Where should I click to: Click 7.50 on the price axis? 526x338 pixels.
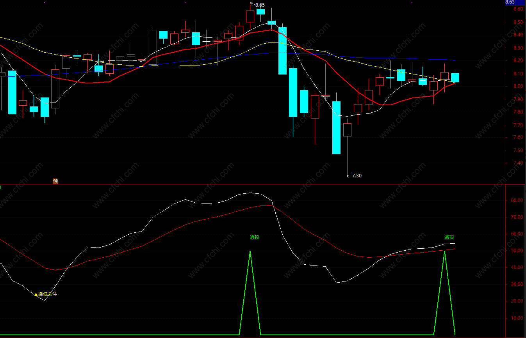click(519, 150)
